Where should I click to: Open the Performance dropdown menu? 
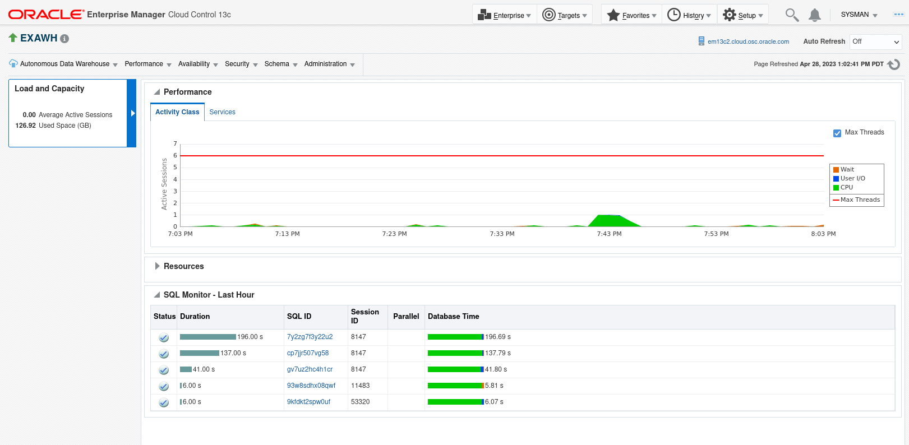pos(148,64)
